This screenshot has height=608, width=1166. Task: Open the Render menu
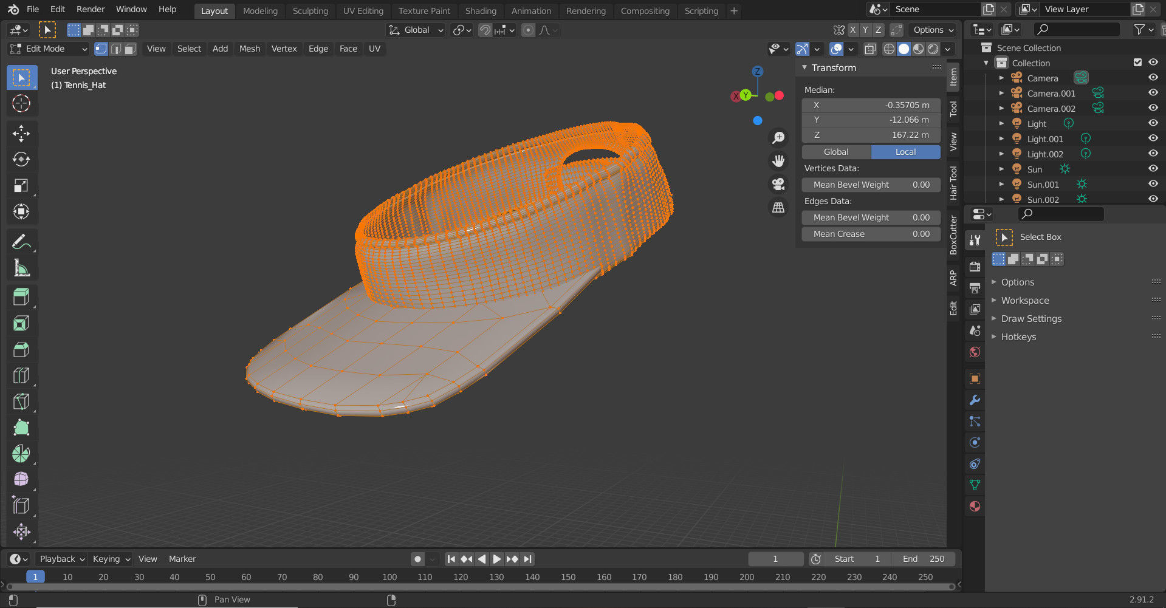point(91,9)
